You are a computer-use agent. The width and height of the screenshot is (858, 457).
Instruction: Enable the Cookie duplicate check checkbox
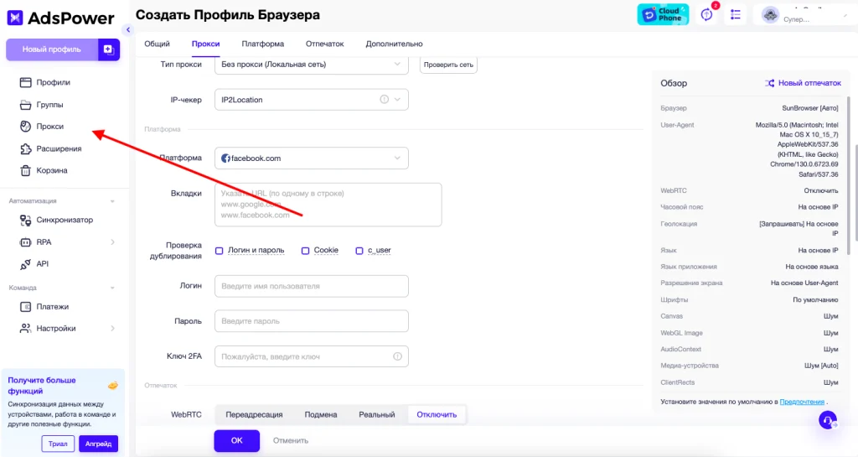pos(305,251)
